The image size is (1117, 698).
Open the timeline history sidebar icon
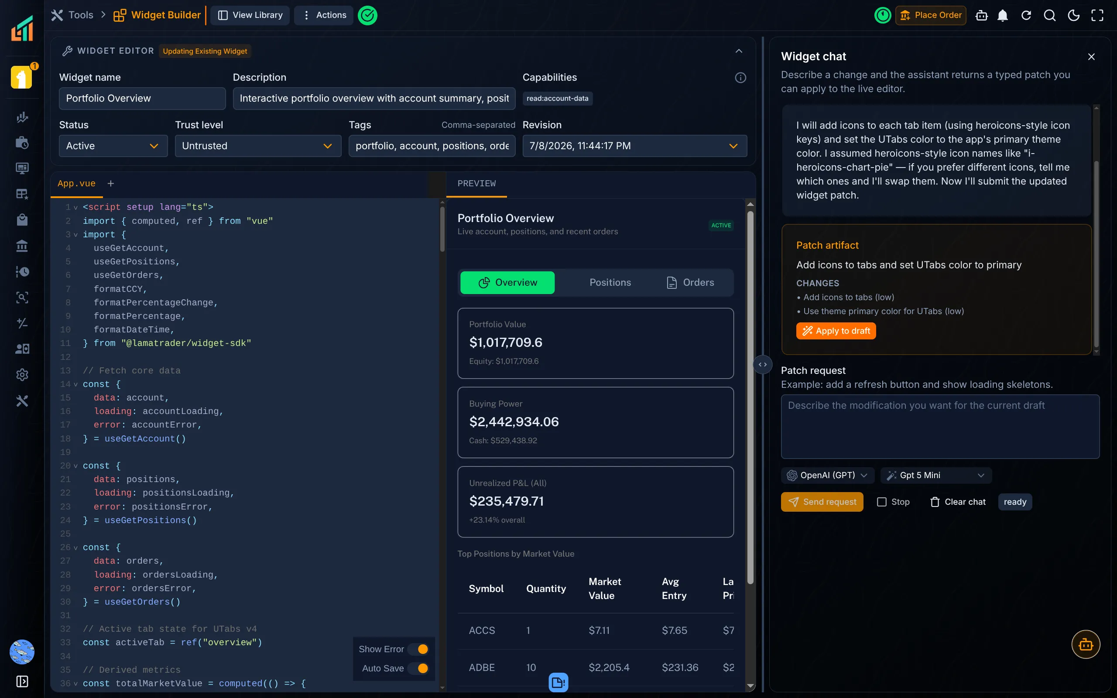click(22, 271)
